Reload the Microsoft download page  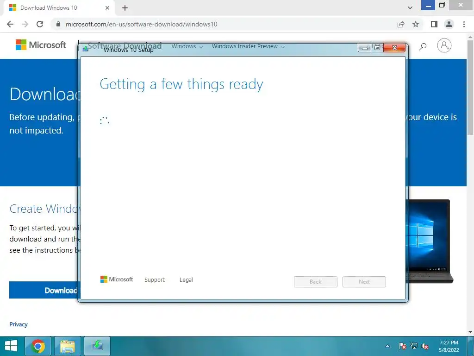coord(40,24)
